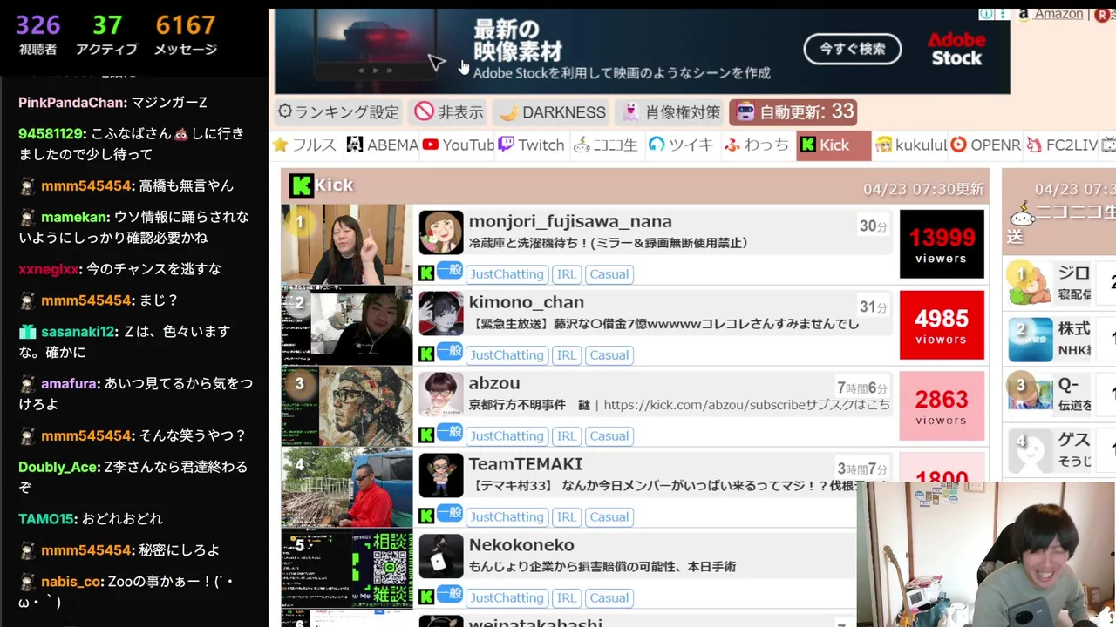Viewport: 1116px width, 627px height.
Task: Click monjori_fujisawa_nana avatar icon
Action: 441,232
